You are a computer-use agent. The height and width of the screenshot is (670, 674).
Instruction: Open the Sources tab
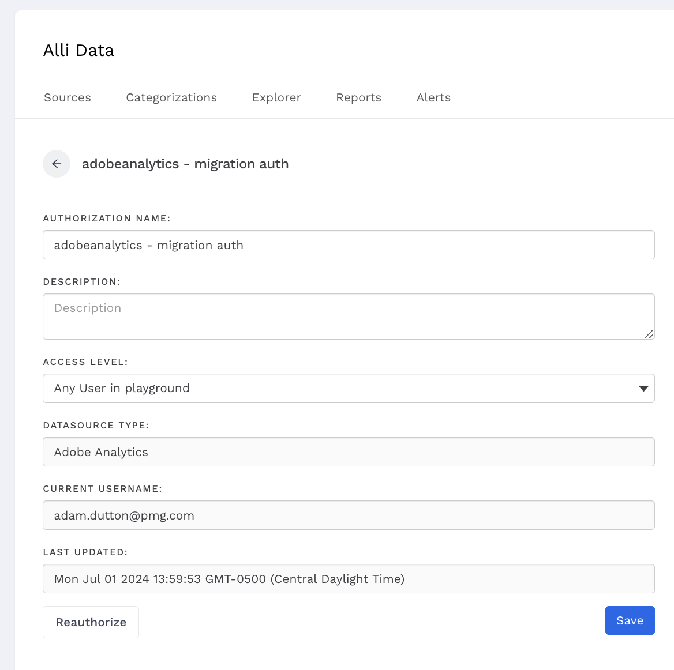(68, 97)
